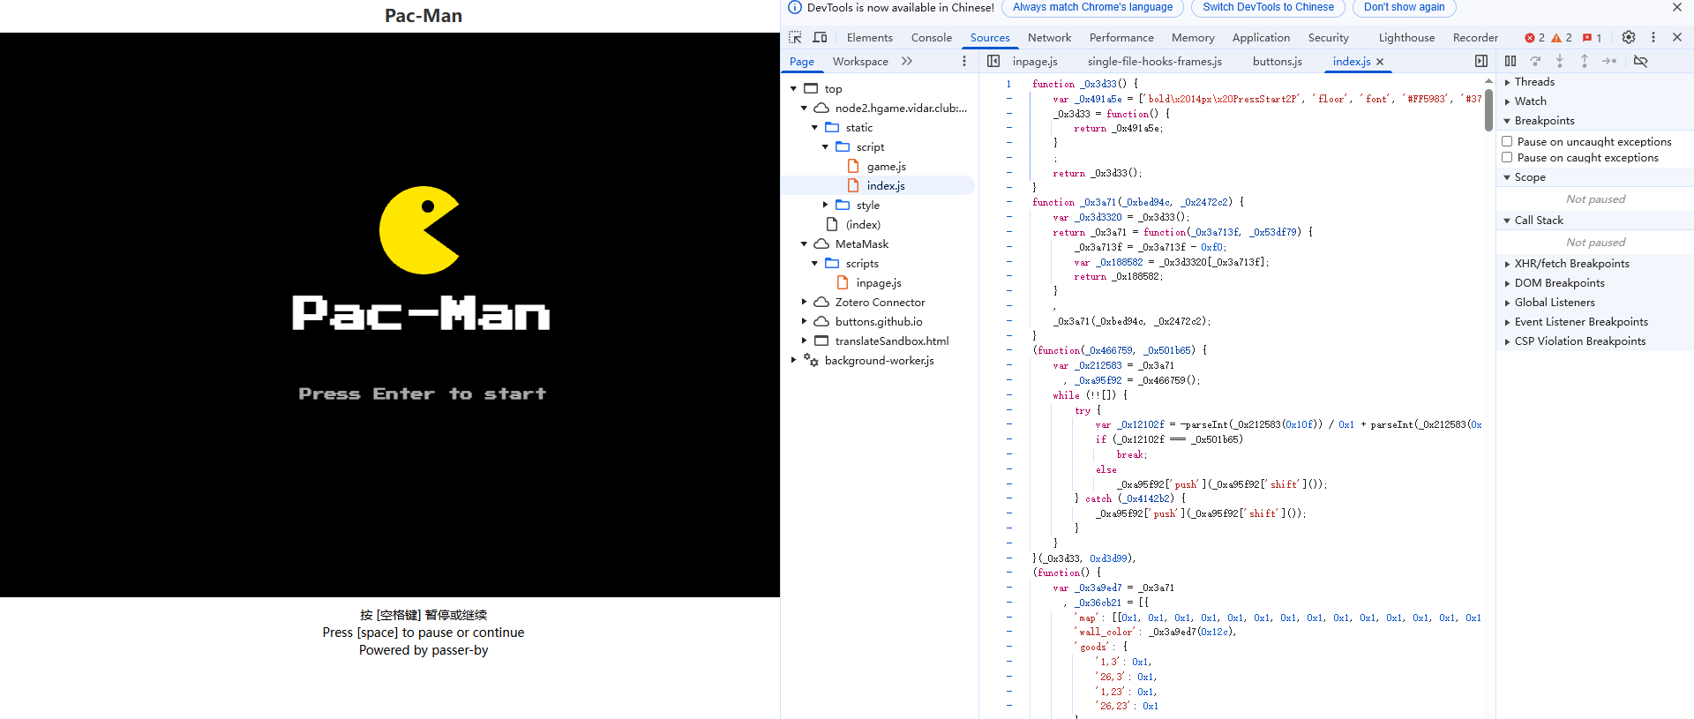Close the index.js editor tab
This screenshot has height=719, width=1694.
click(x=1380, y=62)
